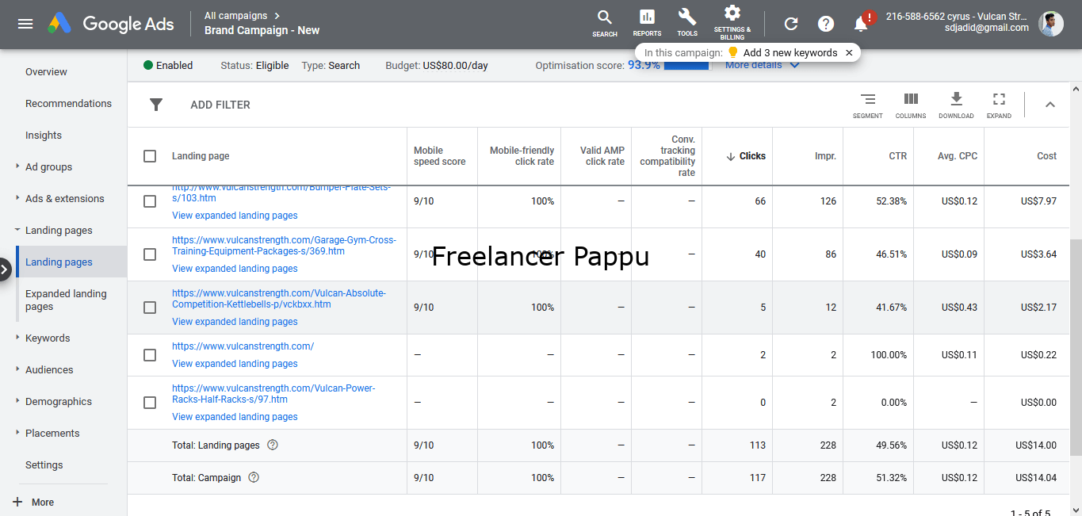View expanded landing pages for Bumper-Plate-Sets row
1082x516 pixels.
[235, 216]
